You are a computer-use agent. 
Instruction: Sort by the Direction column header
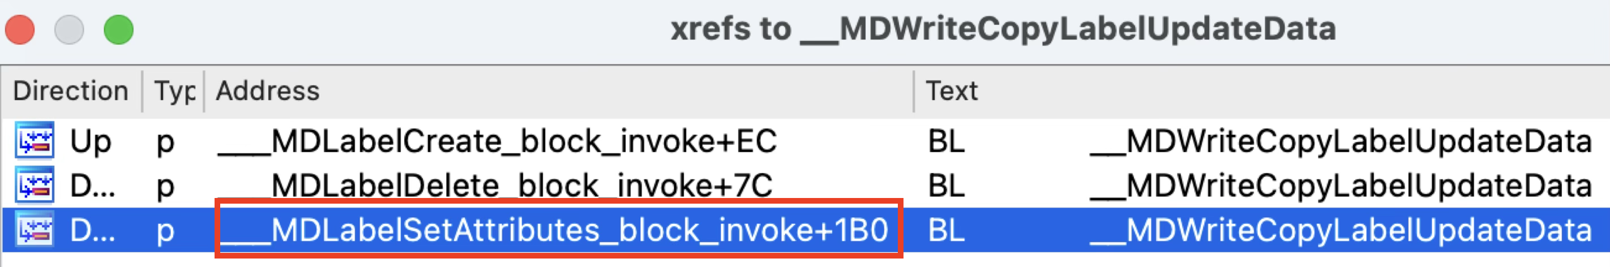71,91
